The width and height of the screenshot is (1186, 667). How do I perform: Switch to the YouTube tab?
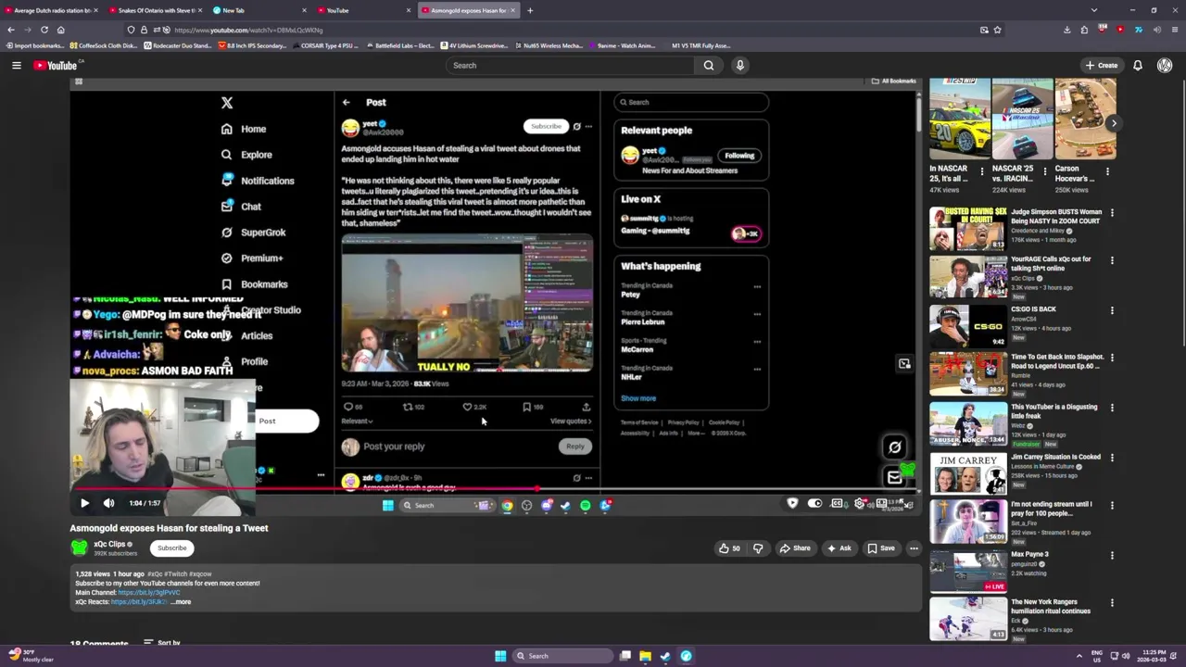(363, 10)
